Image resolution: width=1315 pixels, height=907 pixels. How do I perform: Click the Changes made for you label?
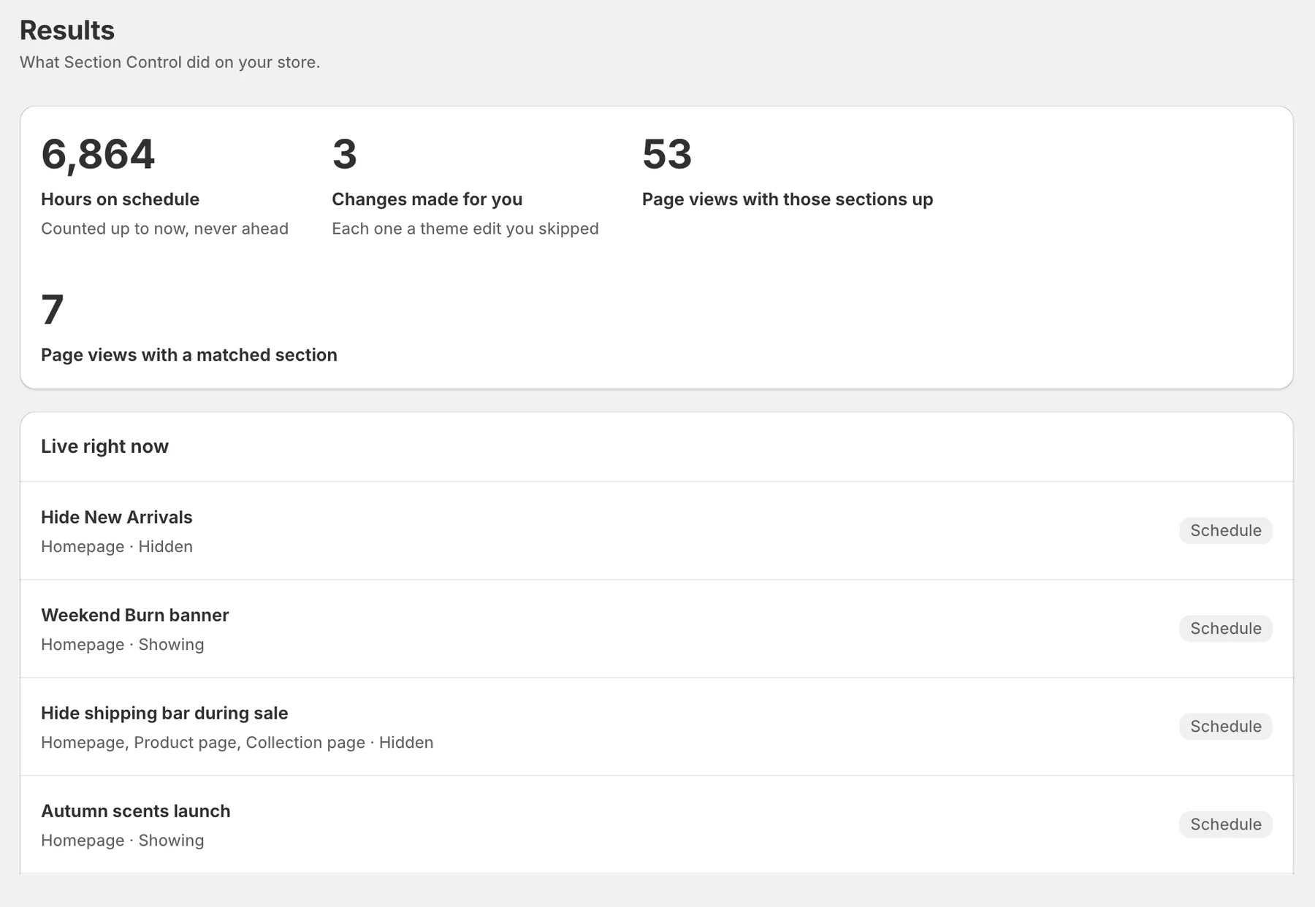(x=427, y=199)
